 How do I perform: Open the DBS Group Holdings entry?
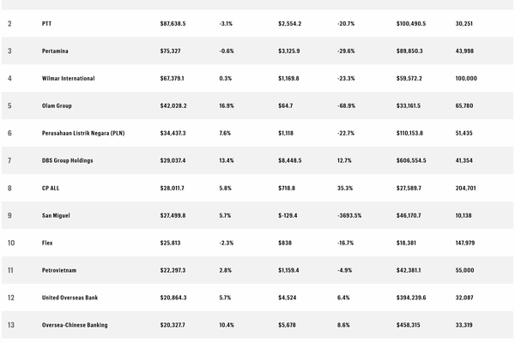67,160
